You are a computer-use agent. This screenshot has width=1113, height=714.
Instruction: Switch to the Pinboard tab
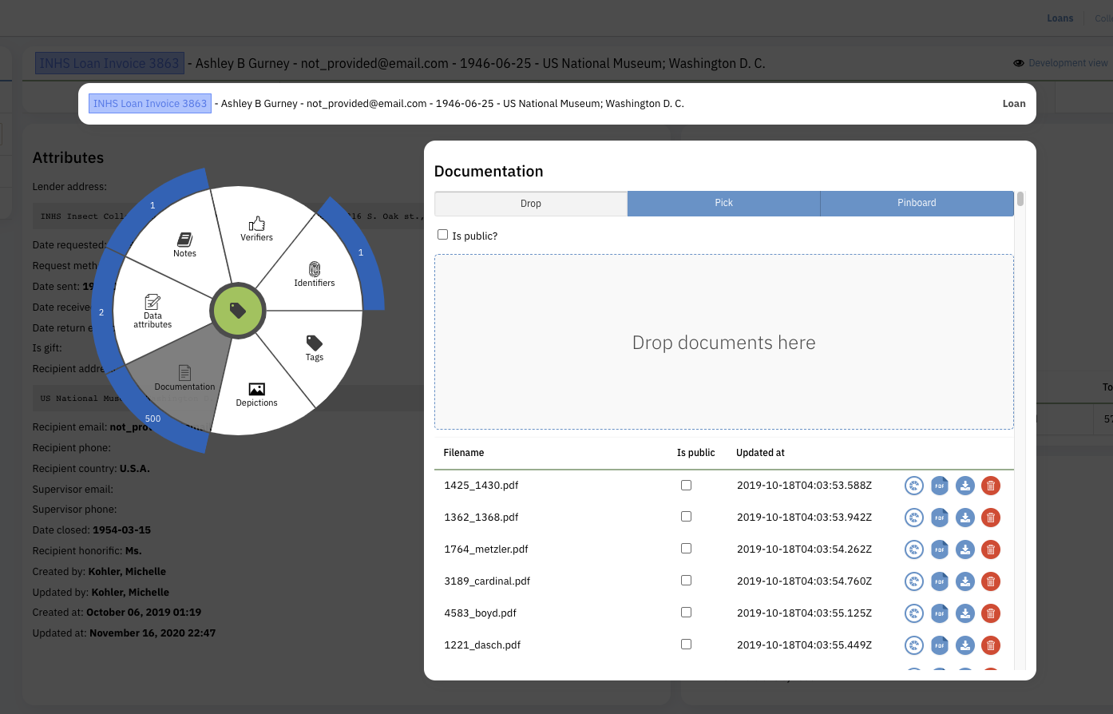917,203
